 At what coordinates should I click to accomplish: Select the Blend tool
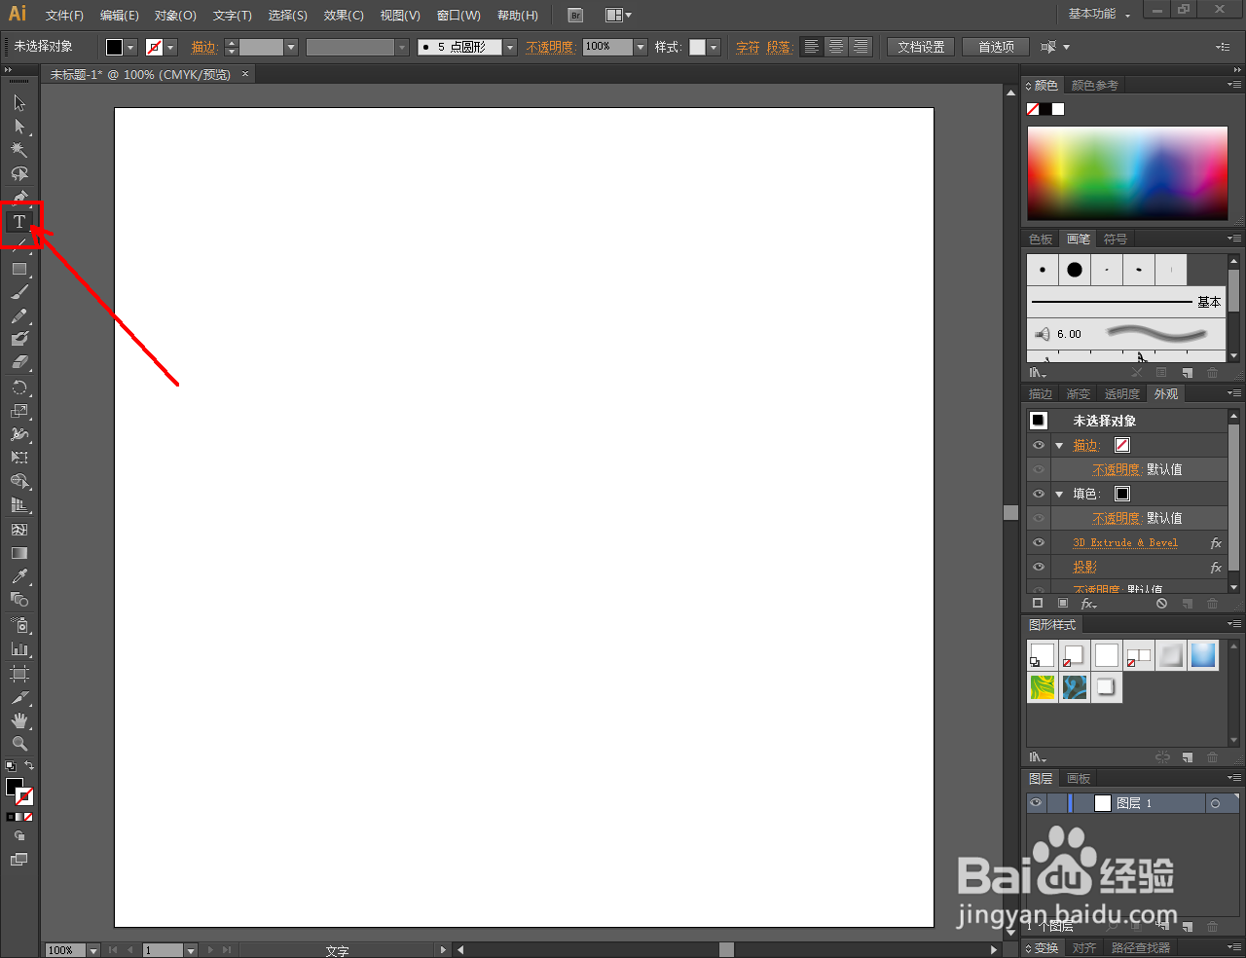click(x=18, y=600)
